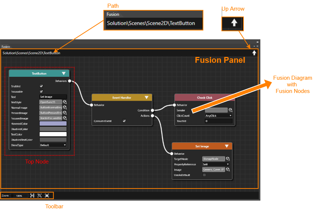This screenshot has width=317, height=212.
Task: Click the fit all nodes toolbar icon
Action: pos(32,195)
